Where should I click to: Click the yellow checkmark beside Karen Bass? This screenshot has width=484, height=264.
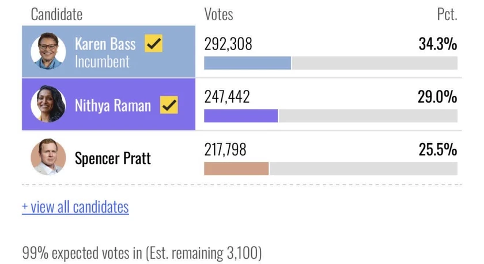click(x=153, y=43)
